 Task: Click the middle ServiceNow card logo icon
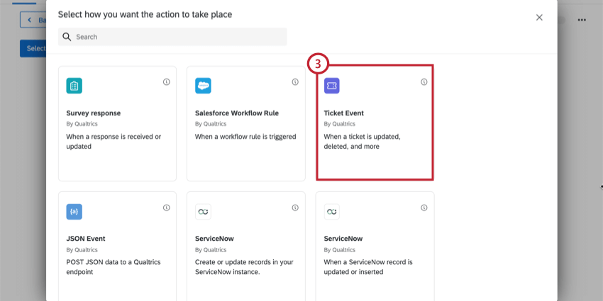point(203,212)
